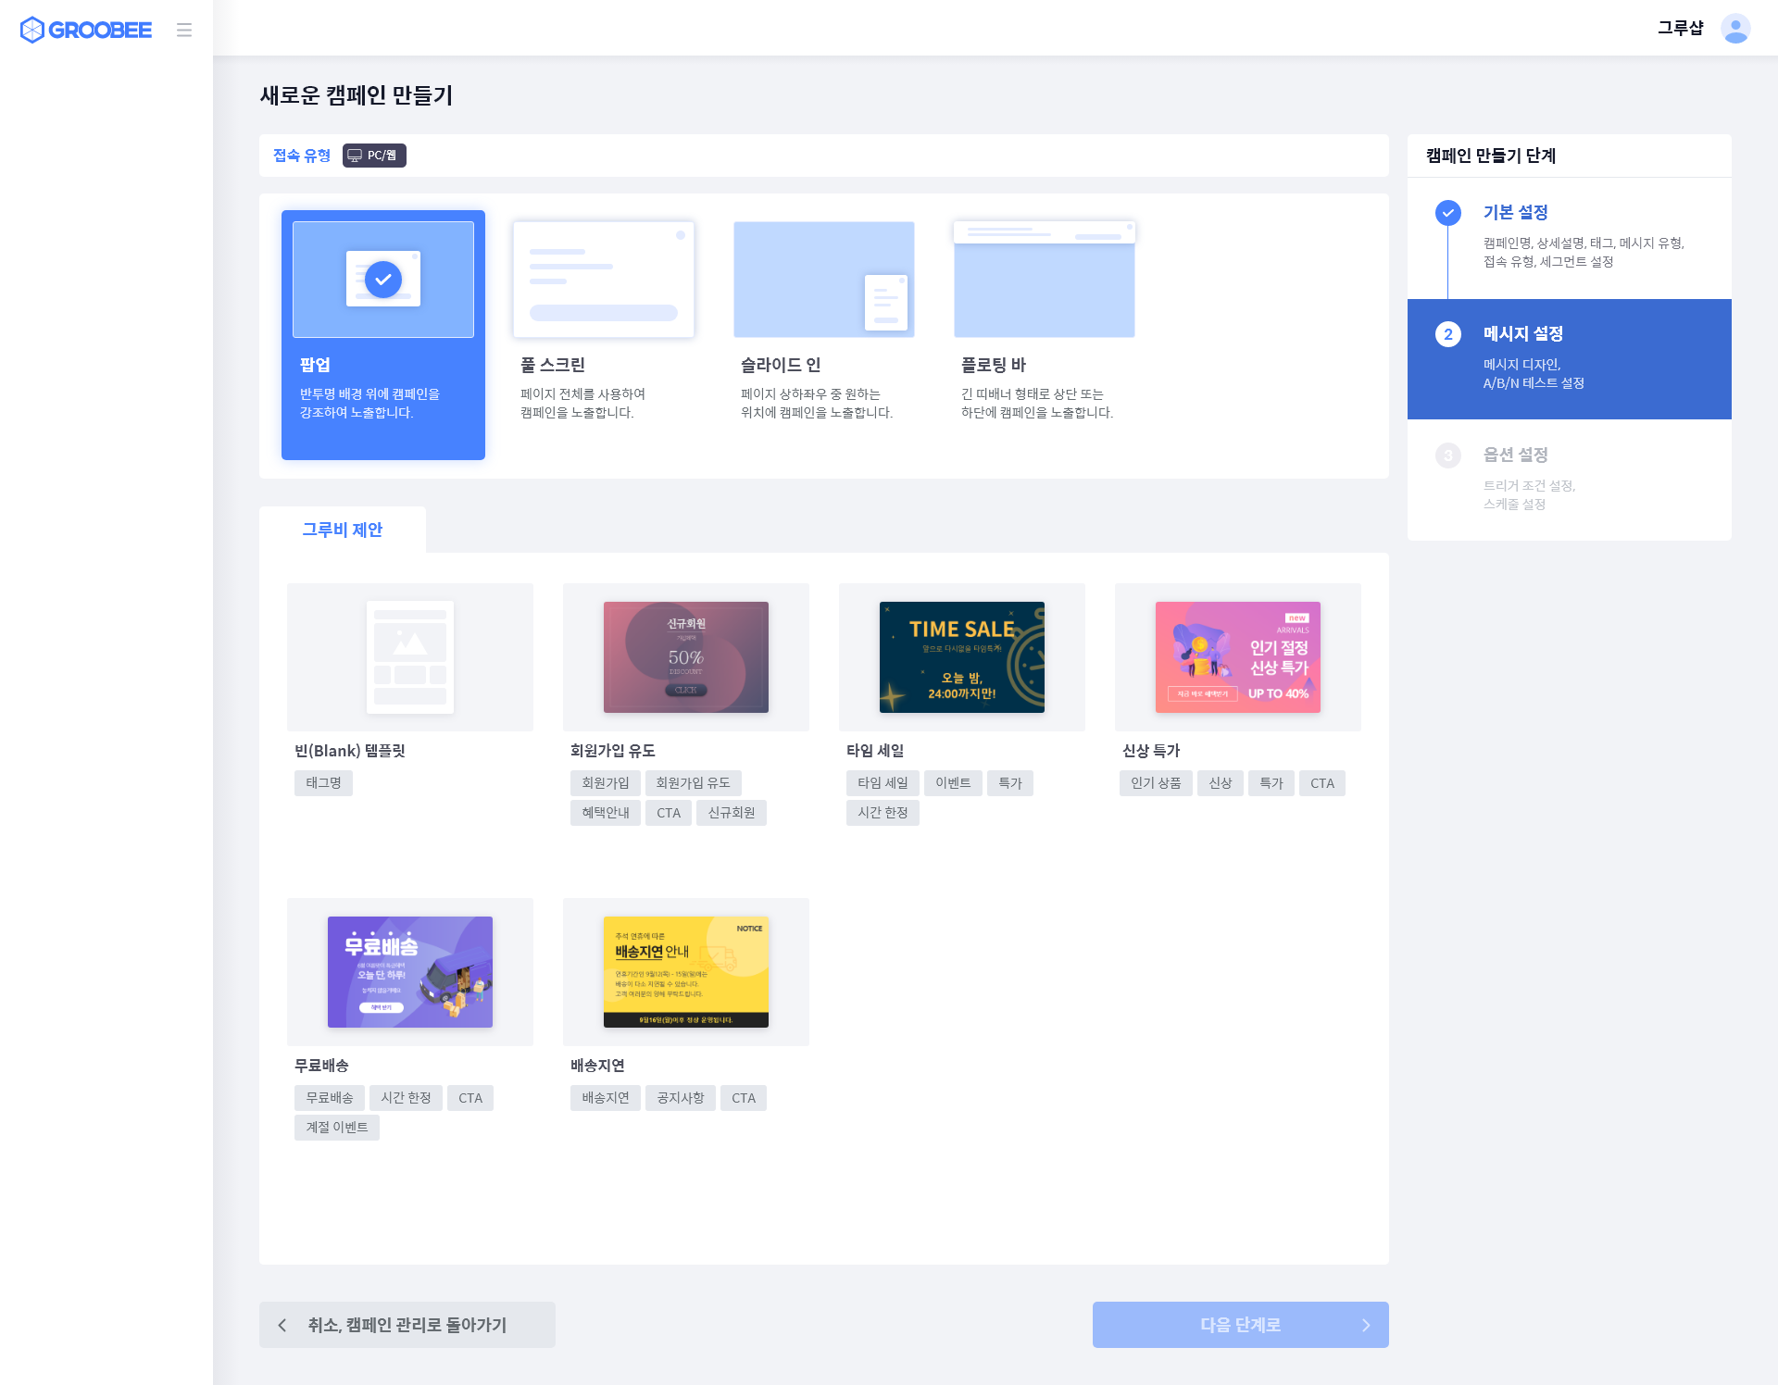Select the 무료배송 template thumbnail
Viewport: 1778px width, 1385px height.
409,972
